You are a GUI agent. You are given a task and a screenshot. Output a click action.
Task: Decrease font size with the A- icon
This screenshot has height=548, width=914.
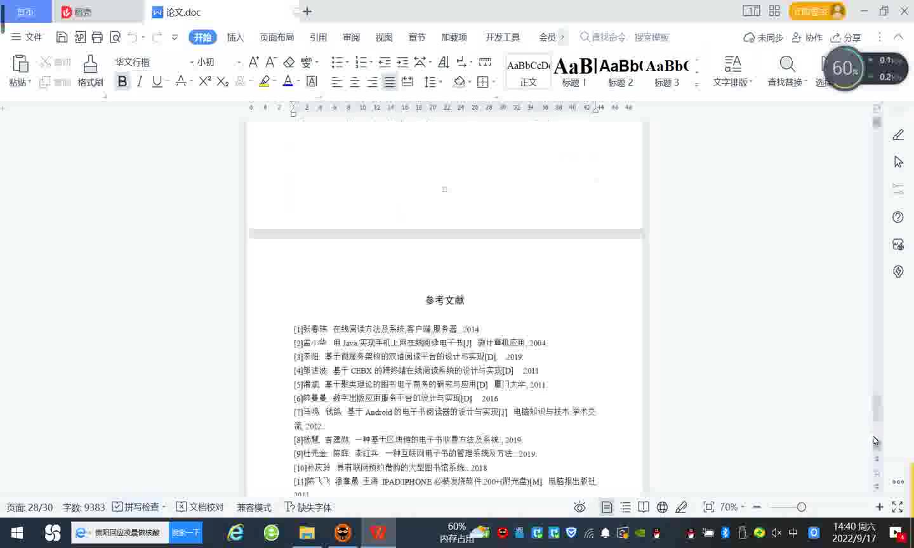[x=271, y=62]
